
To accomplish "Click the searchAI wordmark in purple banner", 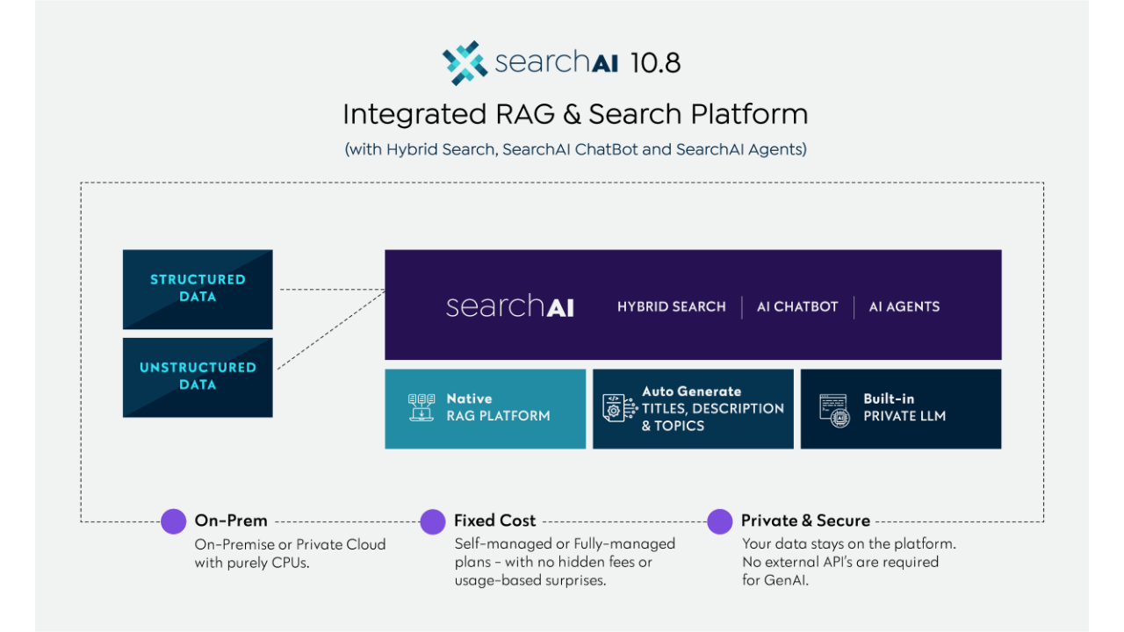I will (510, 306).
